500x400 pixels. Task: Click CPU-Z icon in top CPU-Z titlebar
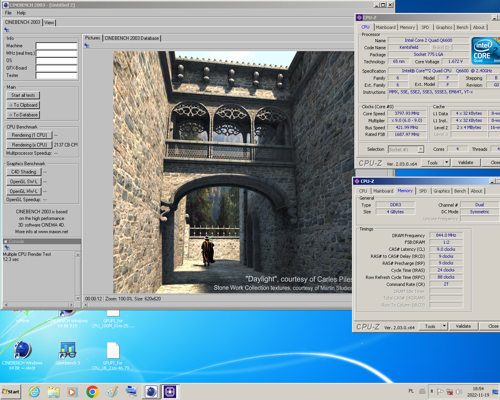(x=359, y=18)
